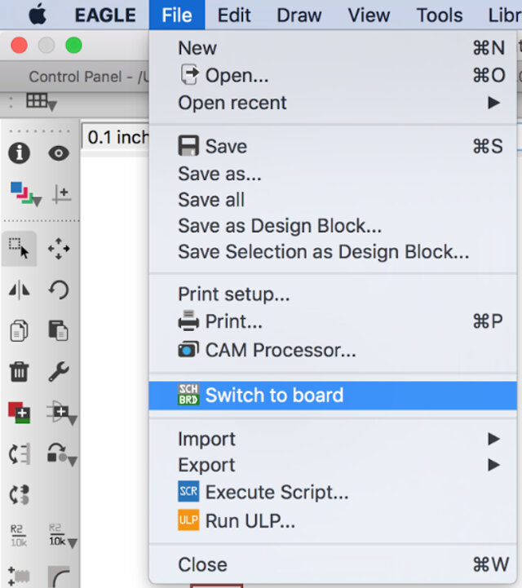The image size is (522, 588).
Task: Select the Show (eye) tool
Action: pyautogui.click(x=58, y=153)
